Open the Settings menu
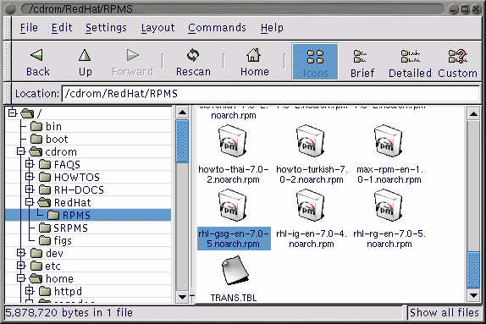This screenshot has width=486, height=324. 106,28
